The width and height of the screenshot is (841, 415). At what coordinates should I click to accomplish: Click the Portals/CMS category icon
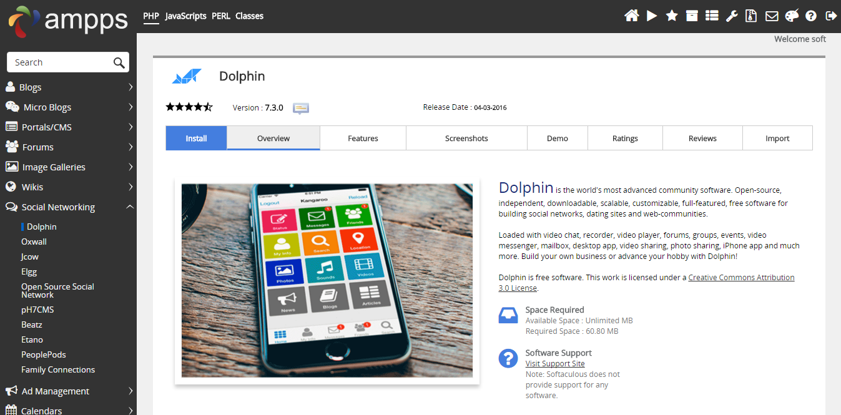(11, 127)
